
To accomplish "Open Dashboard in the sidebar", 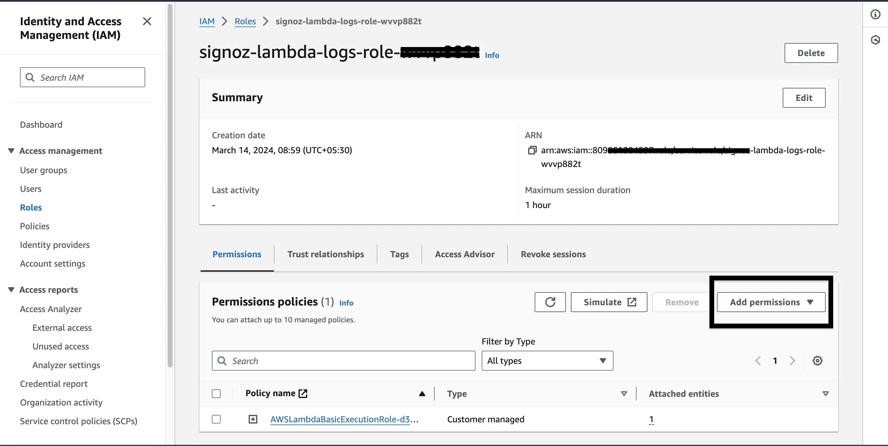I will click(x=41, y=124).
